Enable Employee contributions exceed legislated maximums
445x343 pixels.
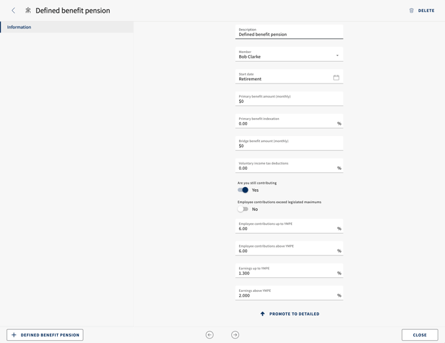click(x=243, y=209)
